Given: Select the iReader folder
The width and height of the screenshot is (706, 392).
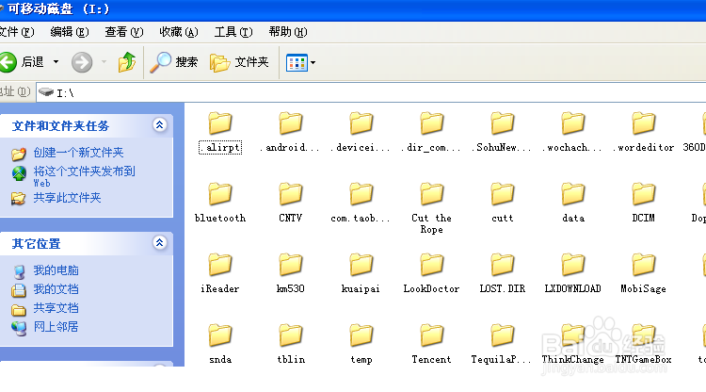Looking at the screenshot, I should [220, 274].
